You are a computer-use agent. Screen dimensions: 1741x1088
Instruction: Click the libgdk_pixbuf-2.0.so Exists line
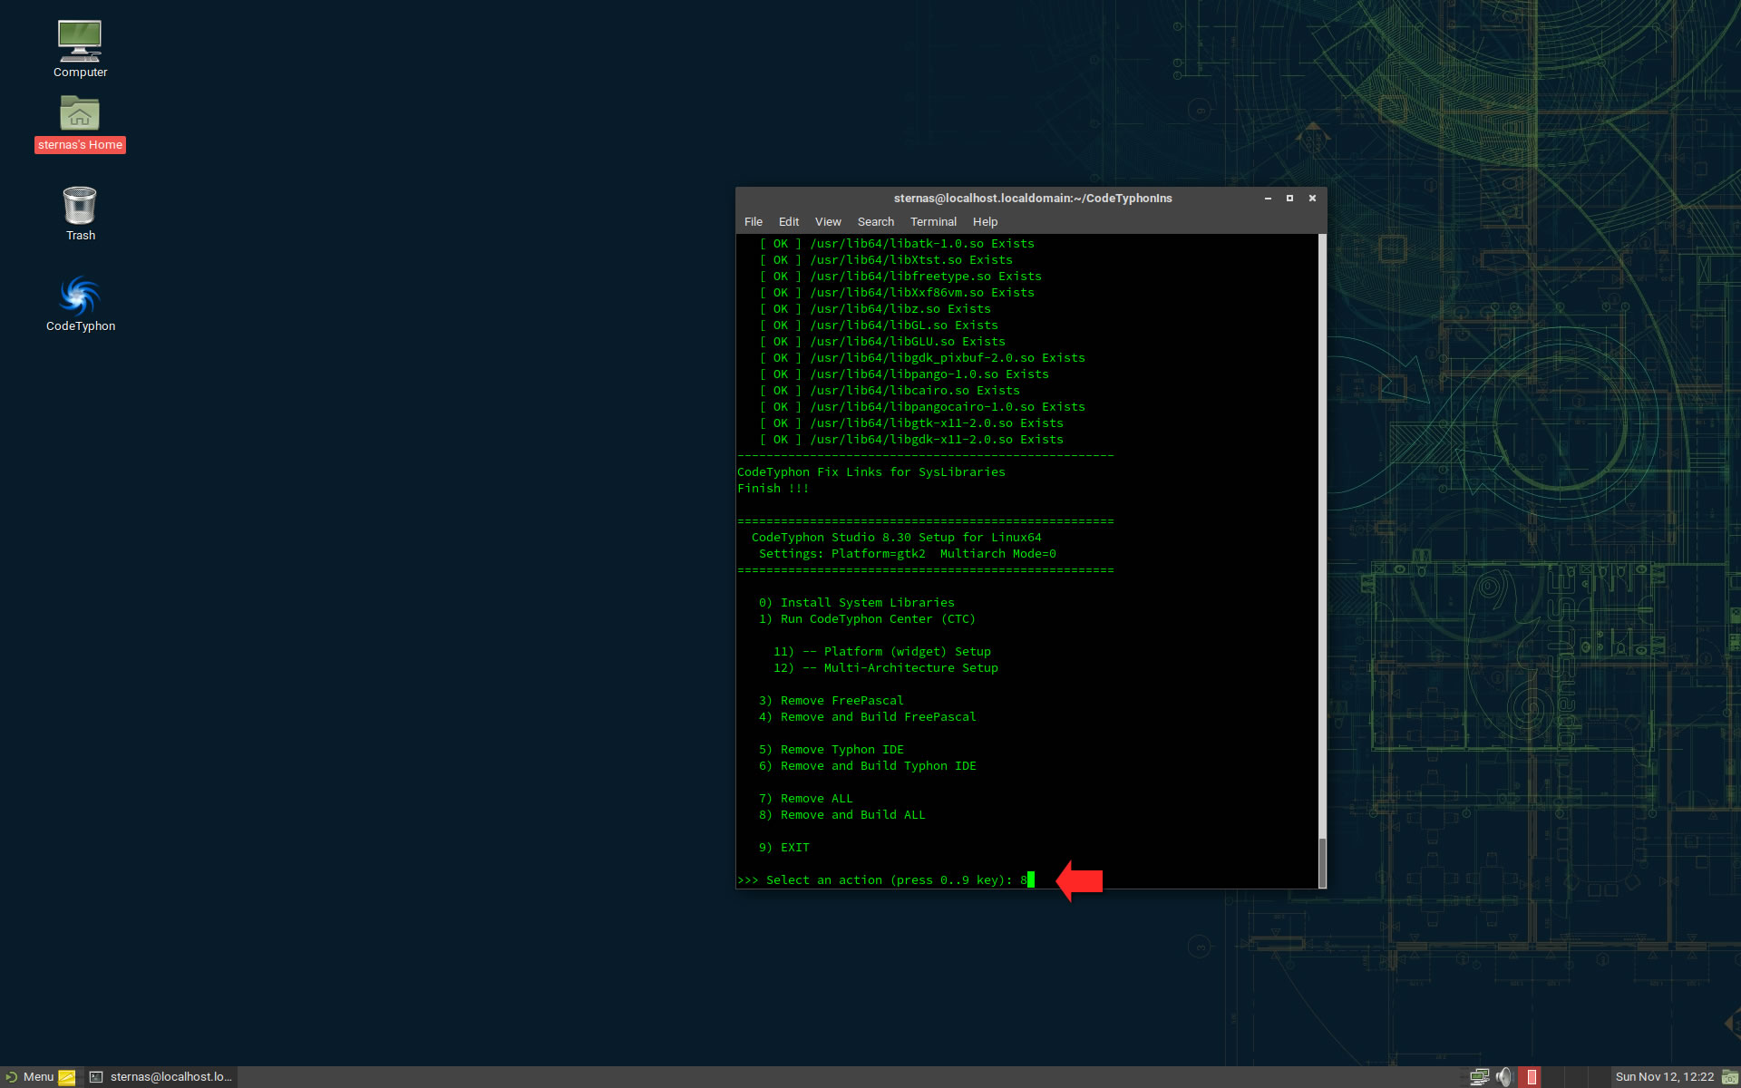pos(922,358)
